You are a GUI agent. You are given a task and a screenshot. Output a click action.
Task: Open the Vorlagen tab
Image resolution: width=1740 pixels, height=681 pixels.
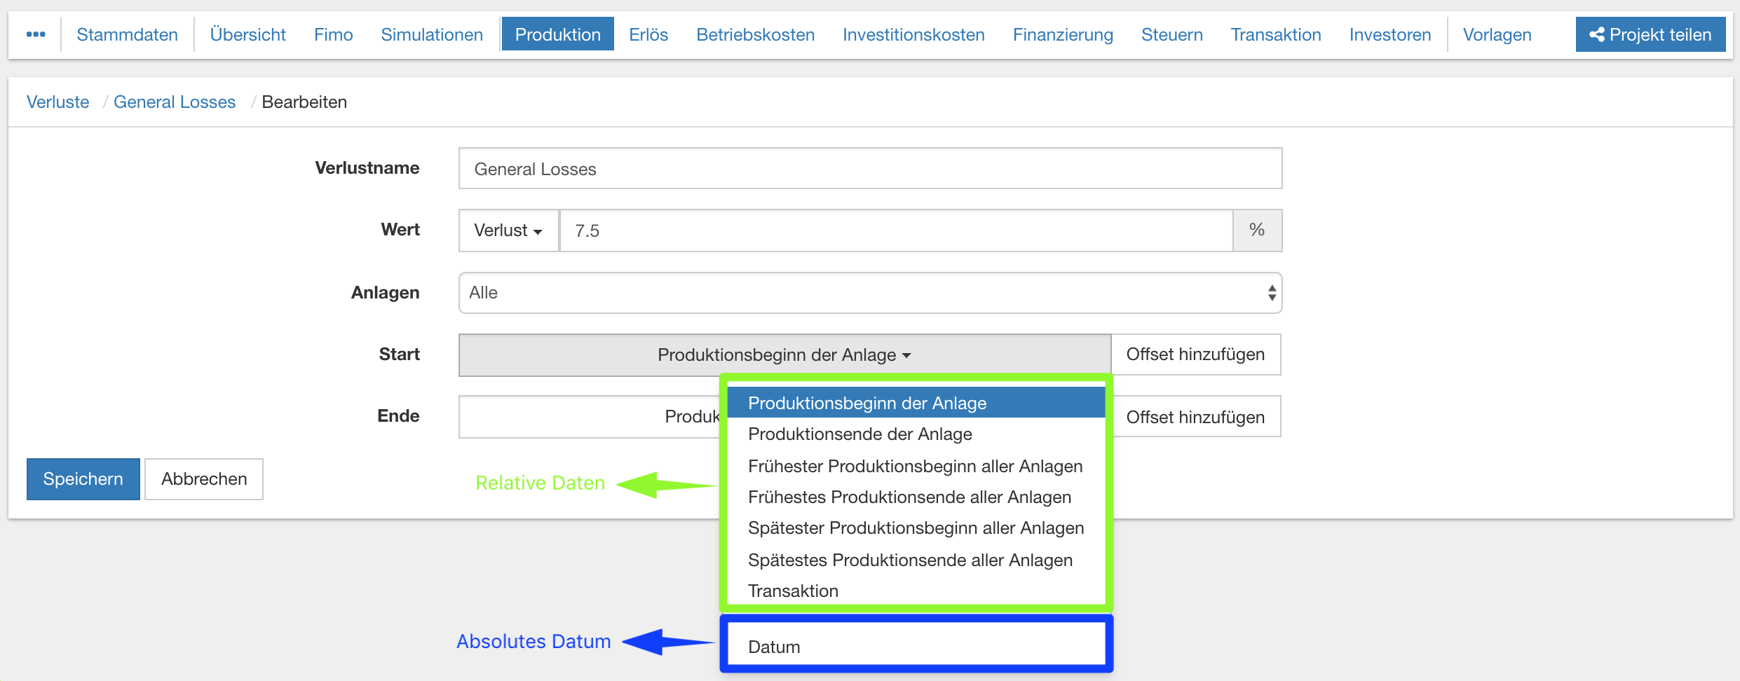click(x=1497, y=34)
